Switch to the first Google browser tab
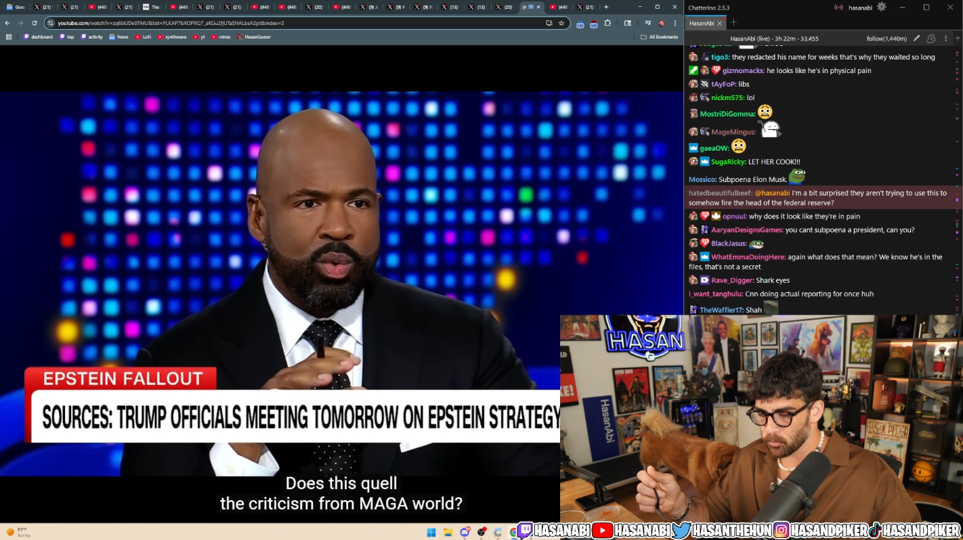963x540 pixels. tap(15, 7)
